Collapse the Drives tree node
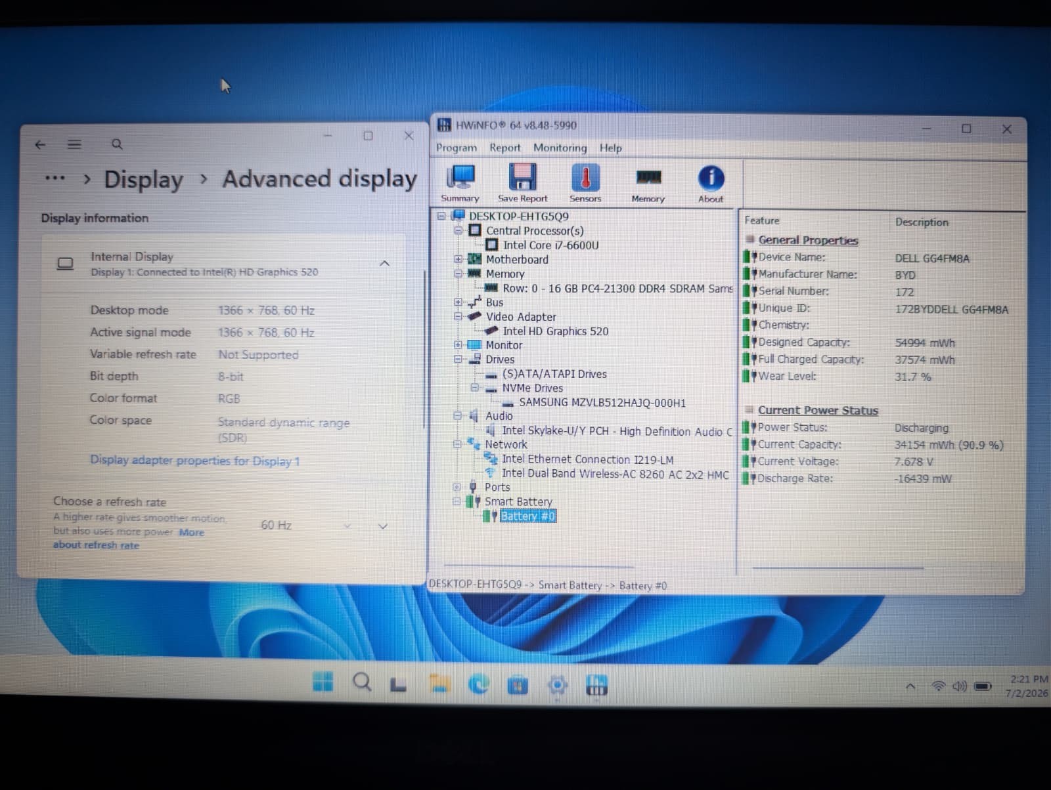 point(458,359)
